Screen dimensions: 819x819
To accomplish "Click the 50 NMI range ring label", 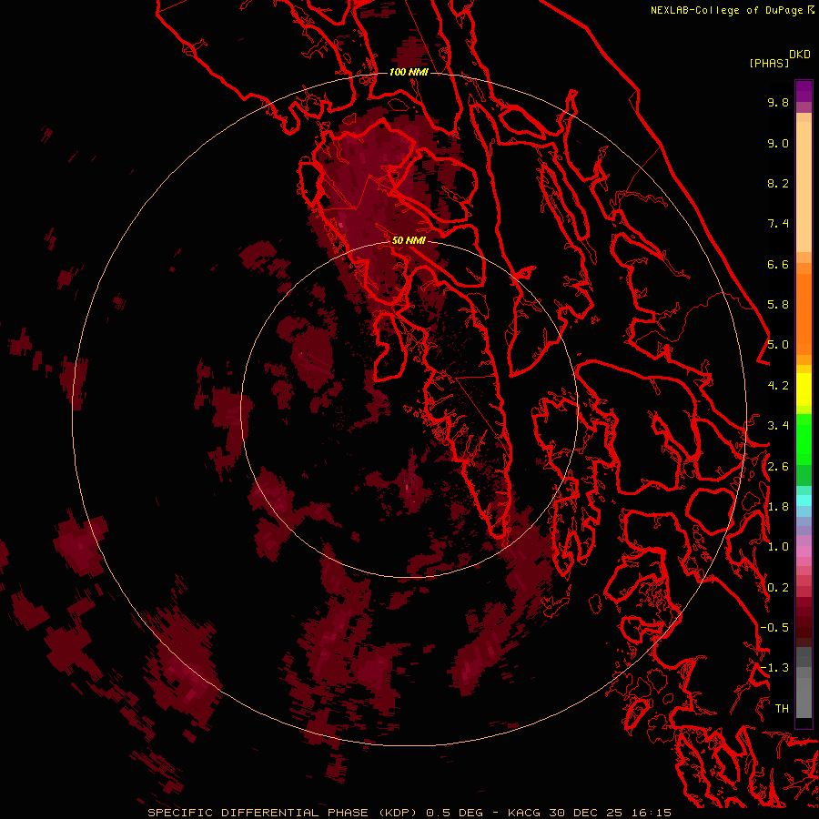I will tap(409, 240).
